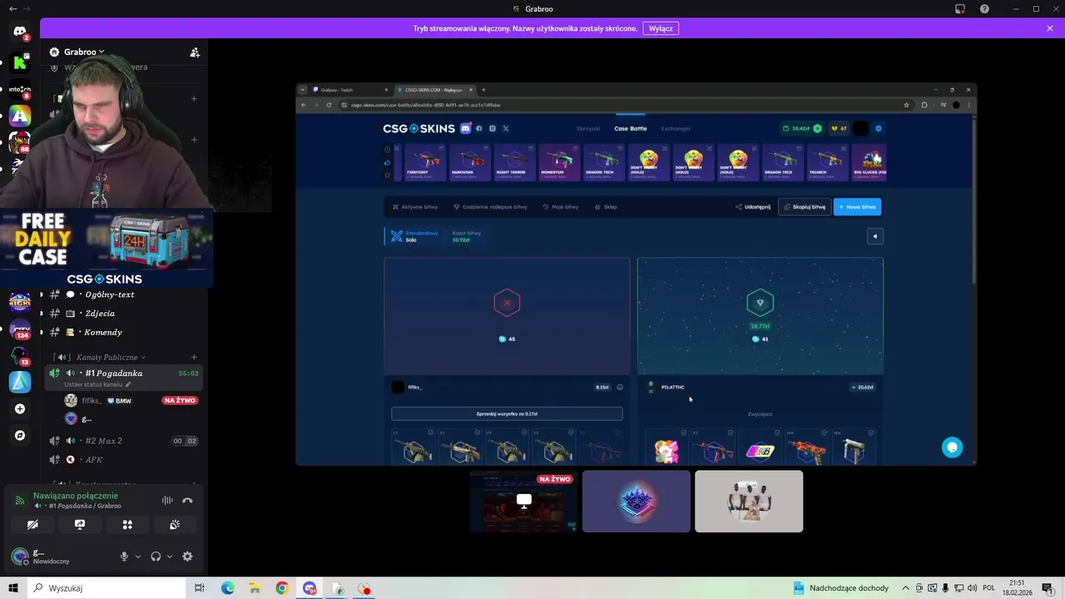Open the blue chat bubble on CSGO-SKINS page
This screenshot has width=1065, height=599.
[952, 448]
